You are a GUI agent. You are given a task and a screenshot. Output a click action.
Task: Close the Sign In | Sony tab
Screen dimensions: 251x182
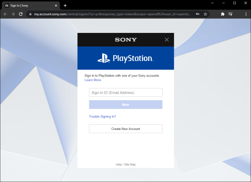pyautogui.click(x=56, y=6)
